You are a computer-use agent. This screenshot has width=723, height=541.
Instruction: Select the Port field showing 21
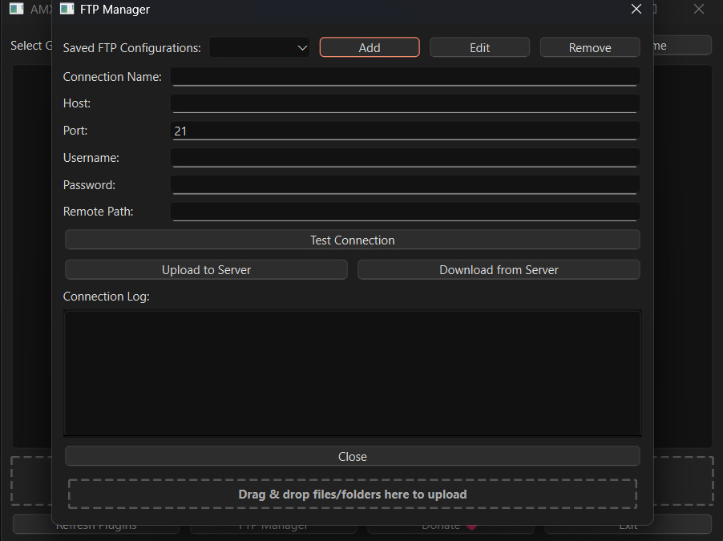(x=405, y=130)
